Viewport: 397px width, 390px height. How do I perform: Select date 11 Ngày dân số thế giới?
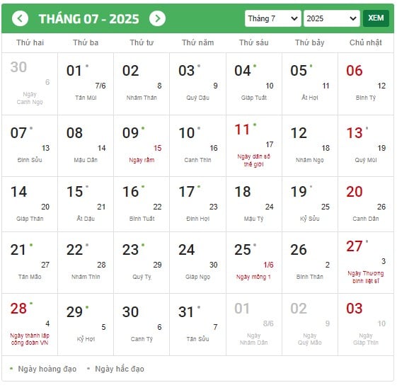pyautogui.click(x=253, y=146)
